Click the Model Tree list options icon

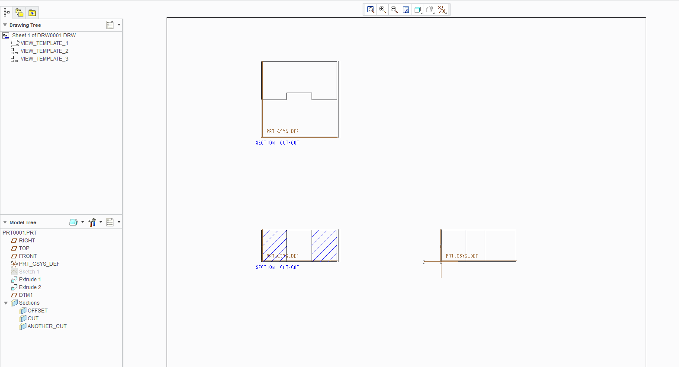(x=110, y=222)
